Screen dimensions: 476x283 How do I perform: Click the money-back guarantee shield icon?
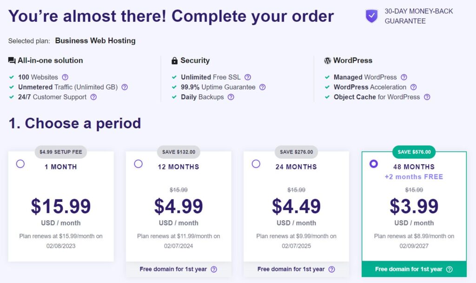click(x=371, y=16)
